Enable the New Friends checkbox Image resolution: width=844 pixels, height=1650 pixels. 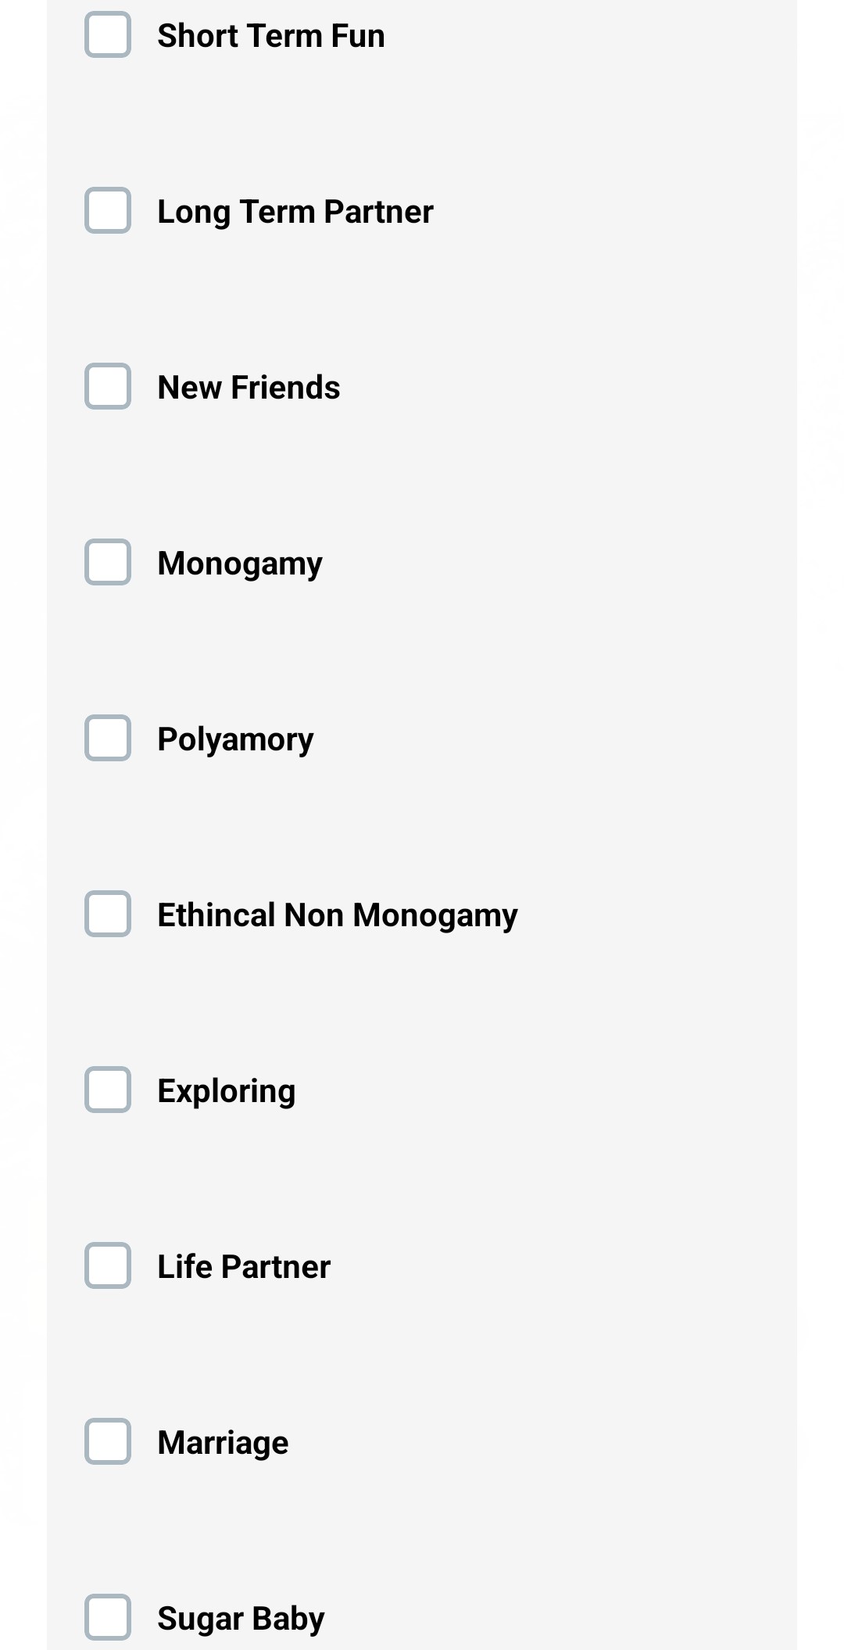[x=108, y=387]
